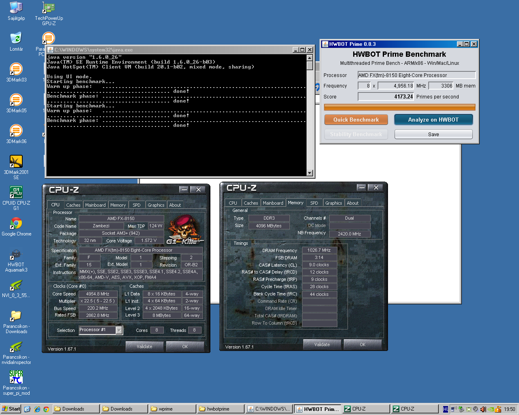Click the Score field showing 4173.24
Screen dimensions: 519x415
point(386,96)
